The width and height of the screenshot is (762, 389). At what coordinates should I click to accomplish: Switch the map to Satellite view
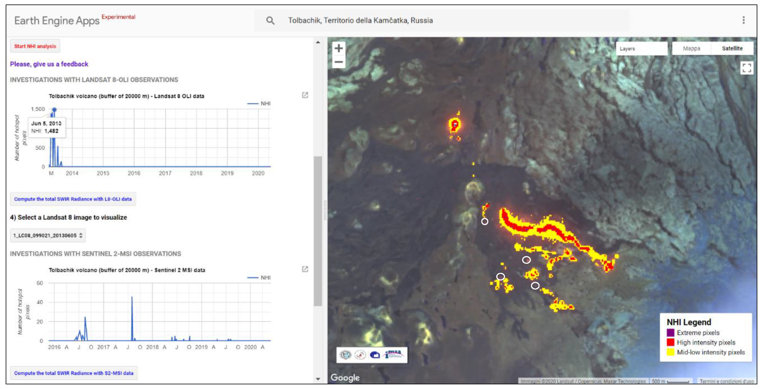[x=732, y=49]
